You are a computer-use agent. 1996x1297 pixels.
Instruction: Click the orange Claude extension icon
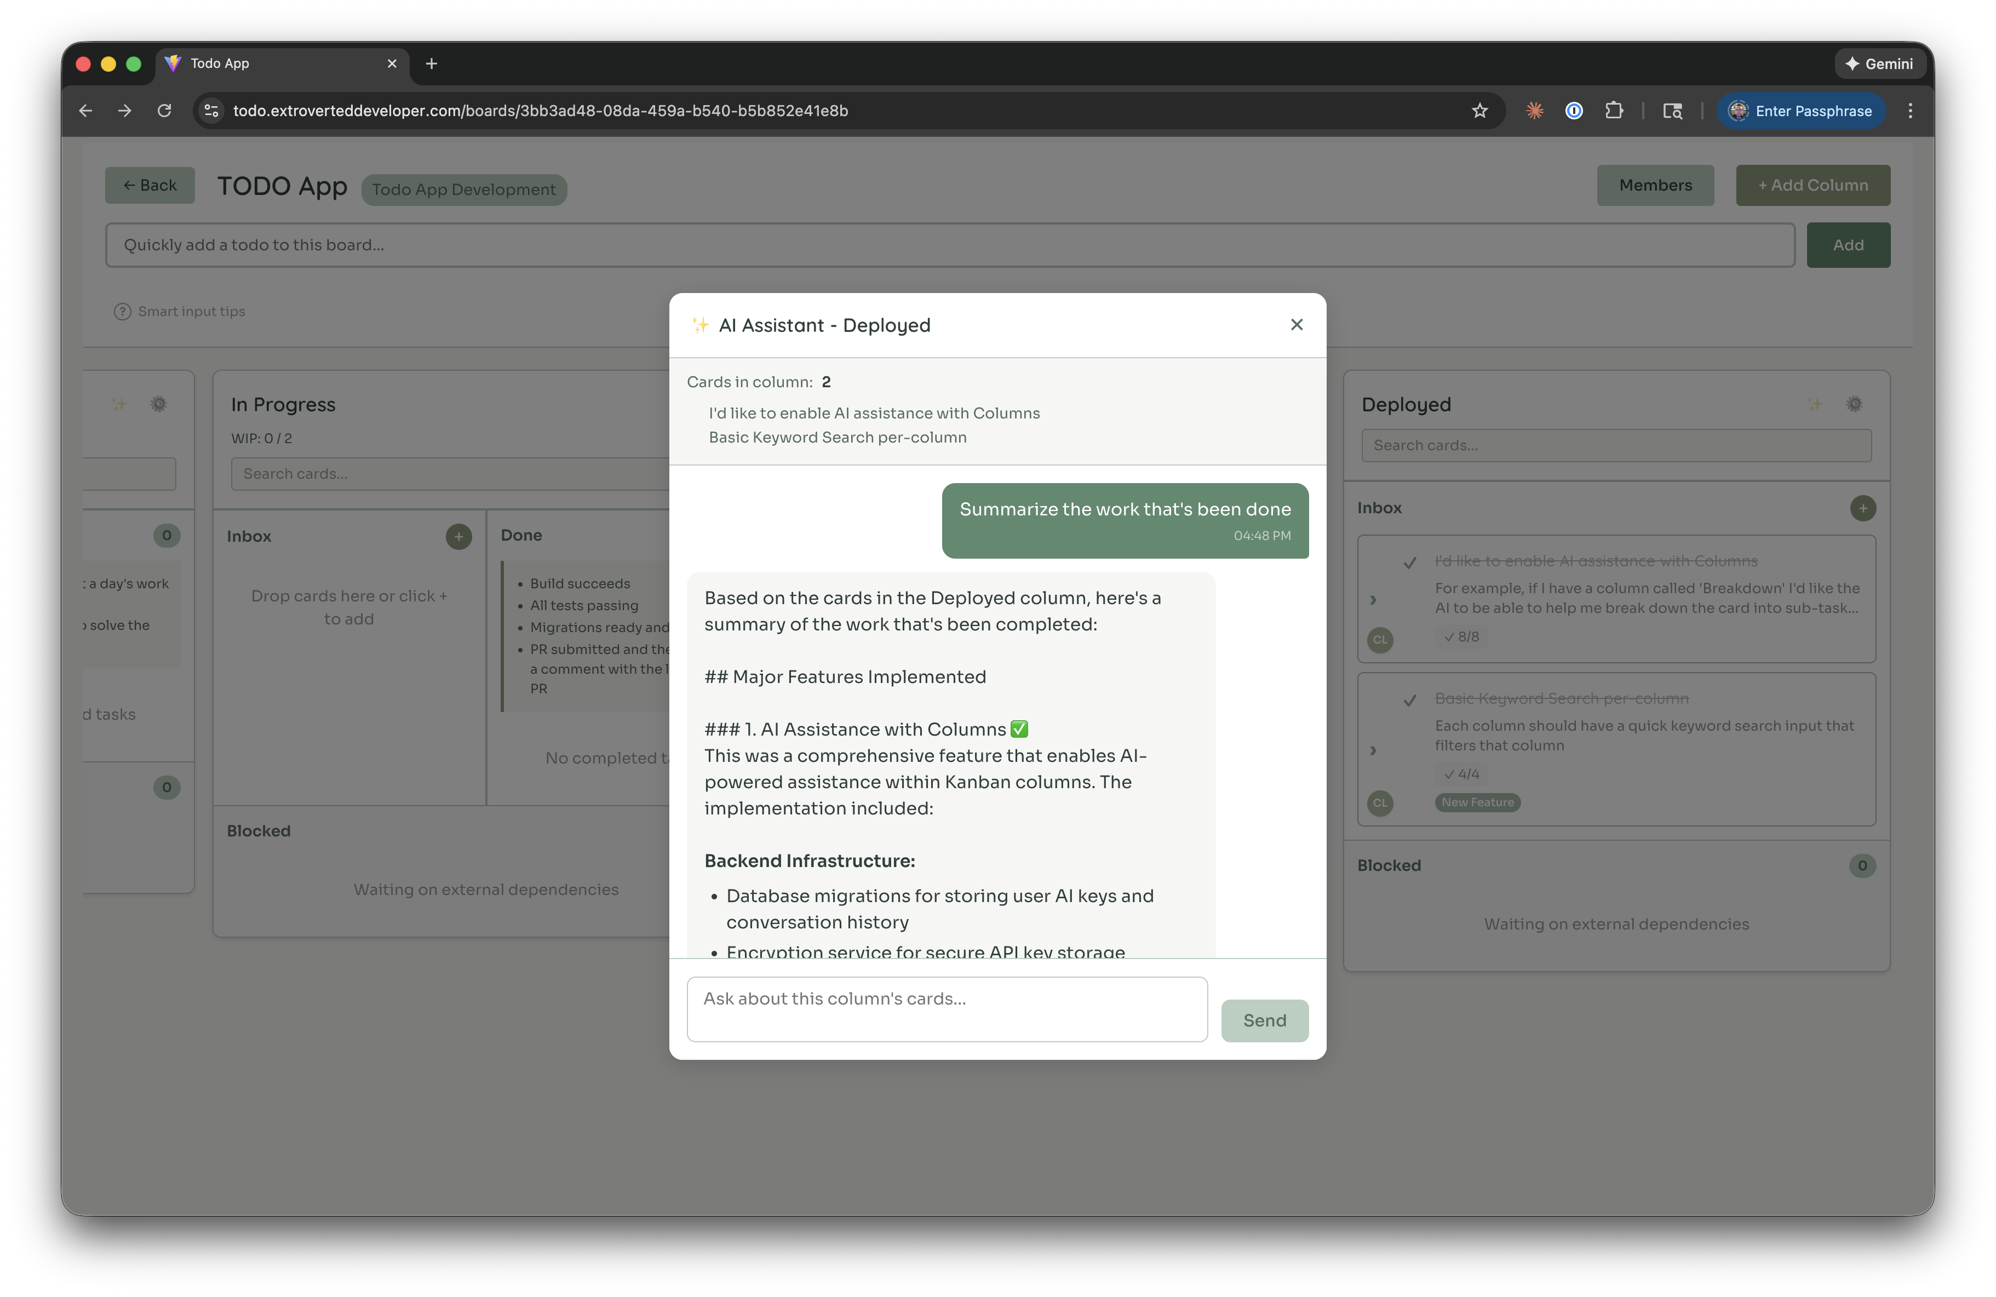[1534, 111]
